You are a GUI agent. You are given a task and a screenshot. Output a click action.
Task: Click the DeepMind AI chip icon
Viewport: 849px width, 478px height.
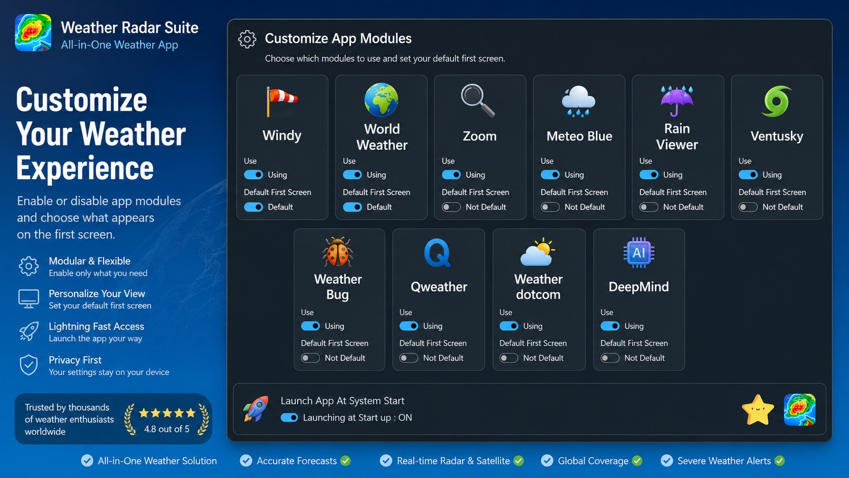pyautogui.click(x=639, y=252)
